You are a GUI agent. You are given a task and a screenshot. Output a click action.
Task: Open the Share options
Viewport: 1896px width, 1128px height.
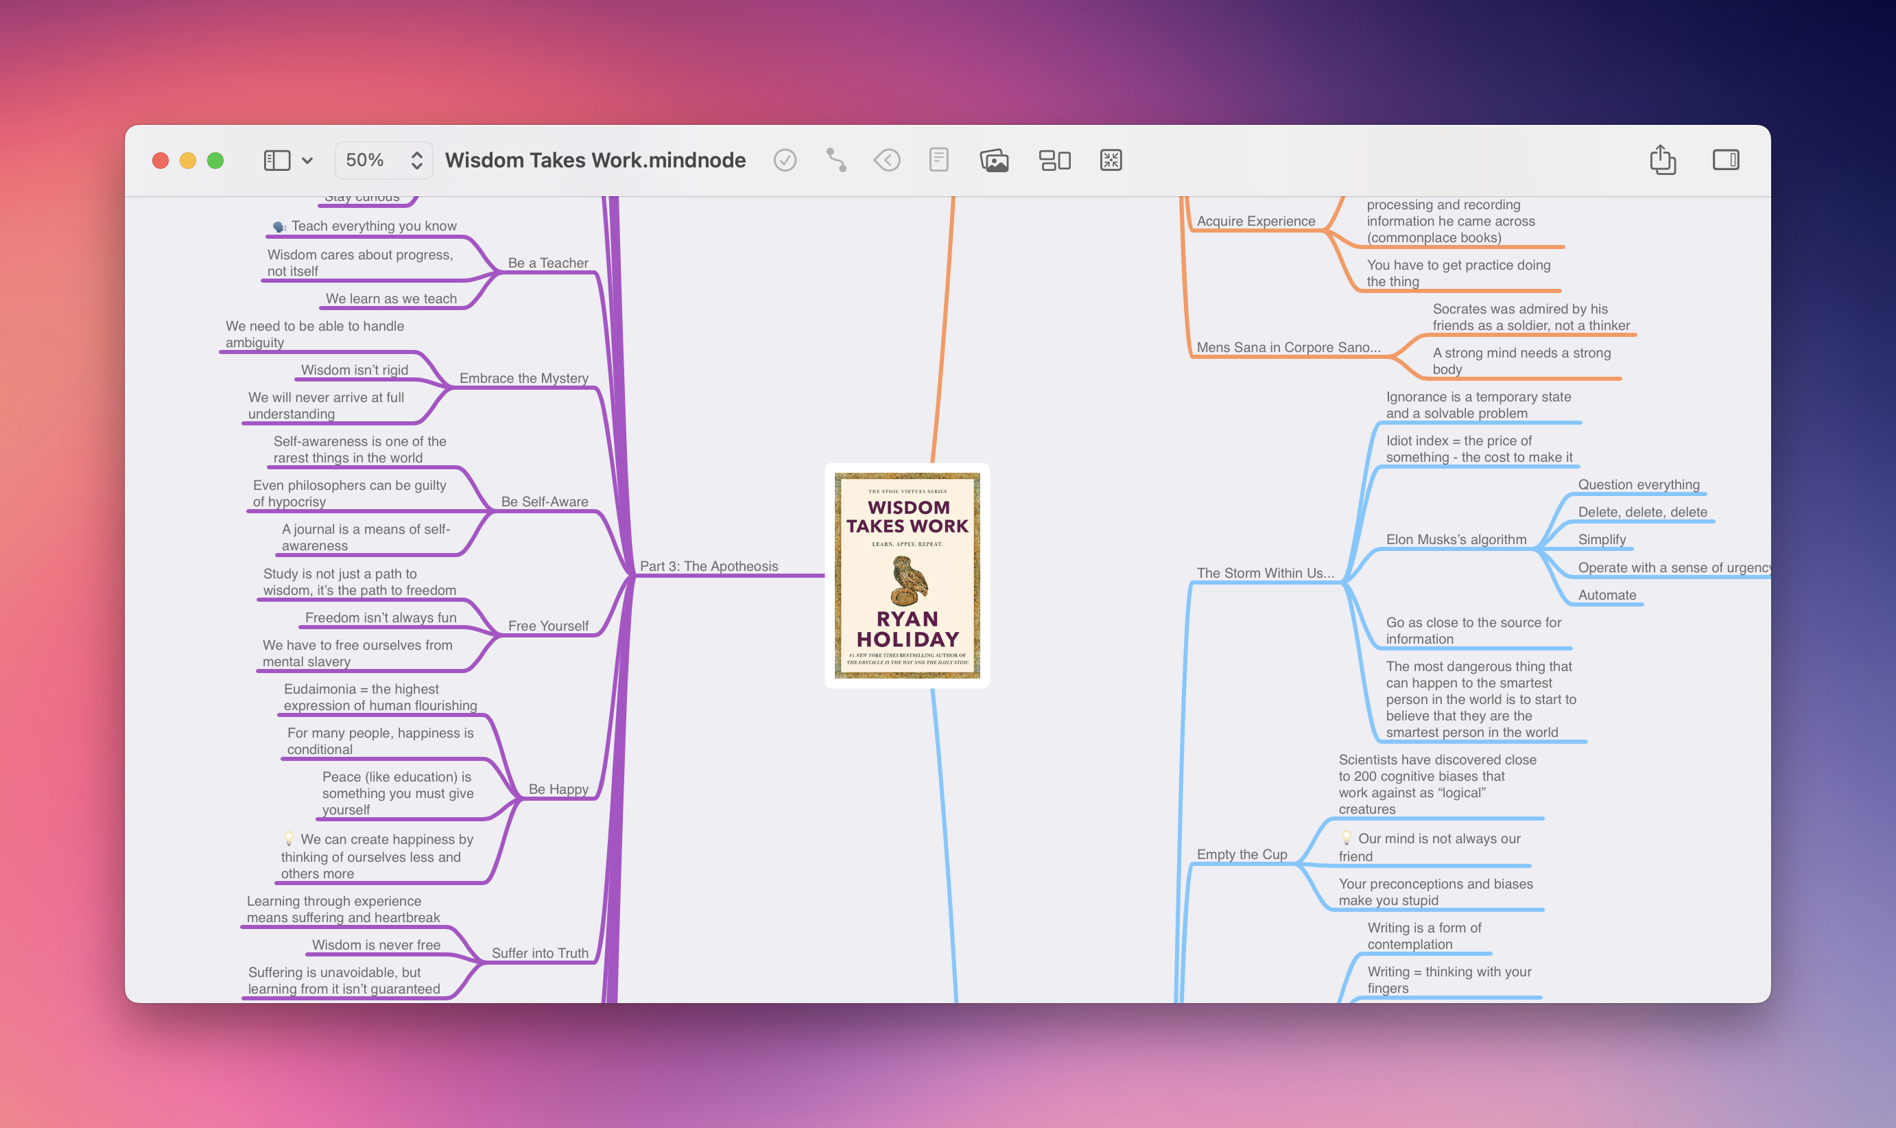coord(1665,159)
